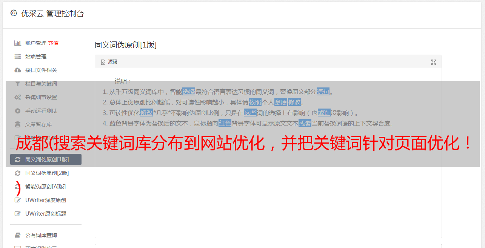Click highlighted word 依照 in line 2
485x248 pixels.
pos(255,102)
